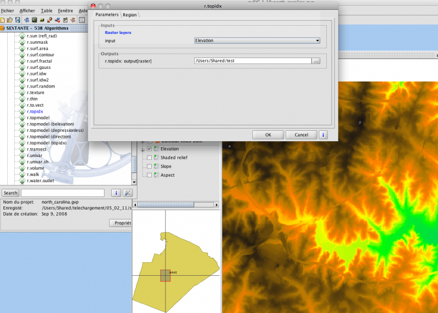
Task: Click the info icon beside Cancel button
Action: pos(323,135)
